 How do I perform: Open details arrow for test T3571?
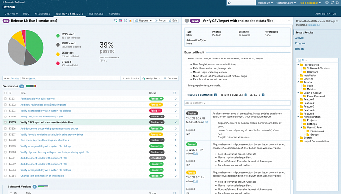176,99
